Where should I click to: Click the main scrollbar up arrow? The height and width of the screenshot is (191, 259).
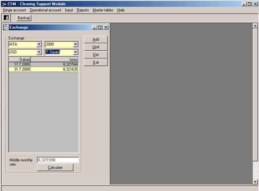point(255,26)
